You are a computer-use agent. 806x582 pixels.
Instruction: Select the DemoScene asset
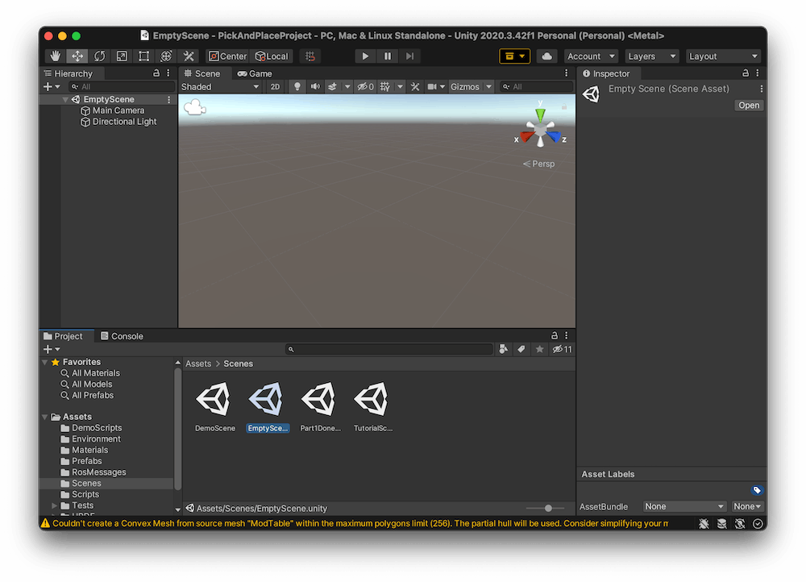[x=215, y=407]
